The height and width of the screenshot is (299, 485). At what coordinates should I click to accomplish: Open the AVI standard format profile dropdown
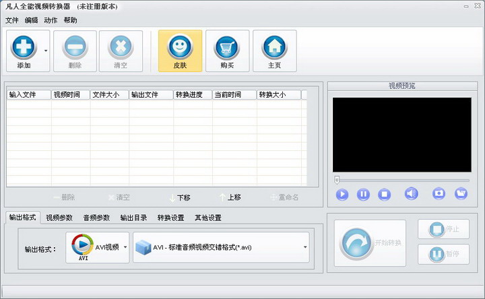click(221, 247)
